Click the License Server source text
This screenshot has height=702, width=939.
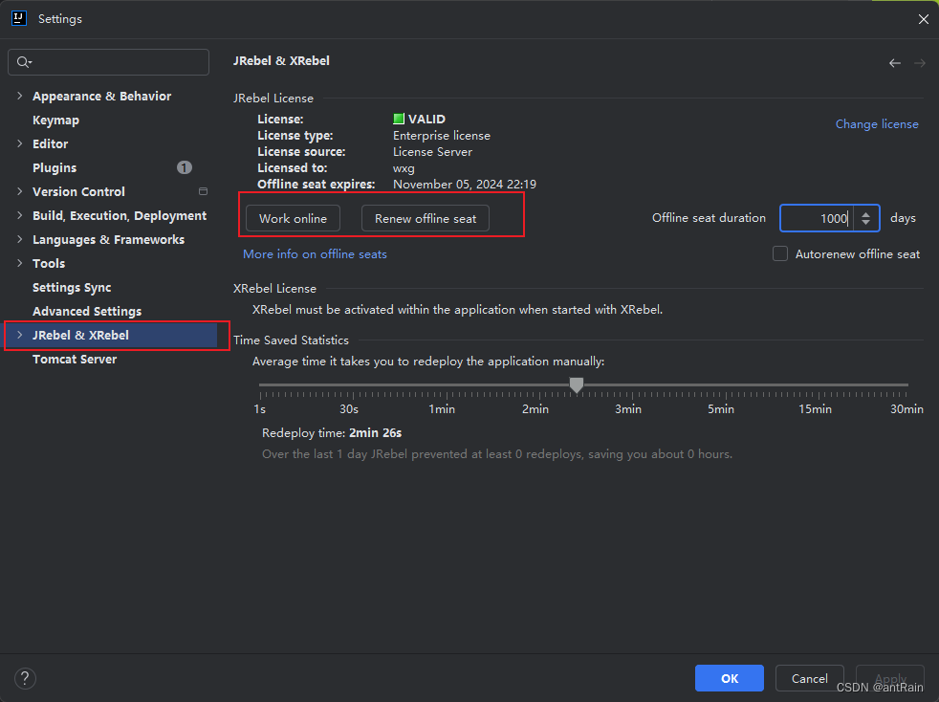pyautogui.click(x=432, y=151)
